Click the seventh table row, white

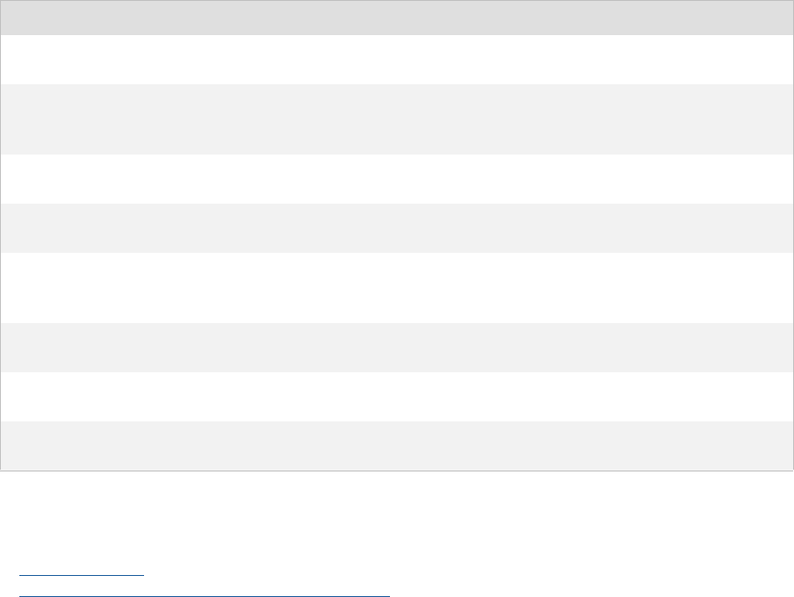(x=395, y=397)
